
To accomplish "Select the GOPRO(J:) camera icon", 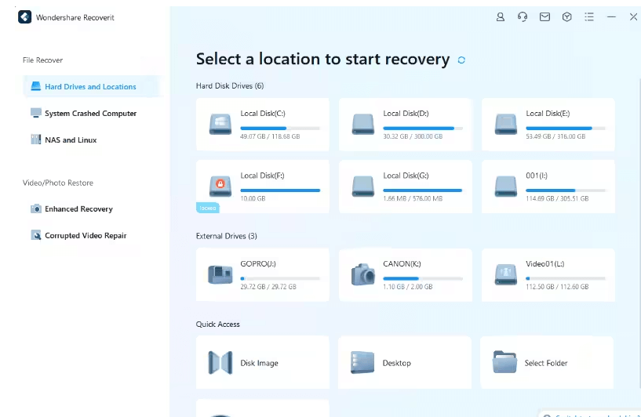I will (220, 274).
